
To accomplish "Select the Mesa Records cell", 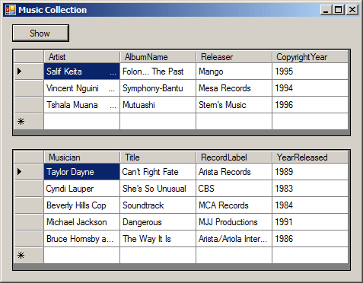I will click(234, 88).
